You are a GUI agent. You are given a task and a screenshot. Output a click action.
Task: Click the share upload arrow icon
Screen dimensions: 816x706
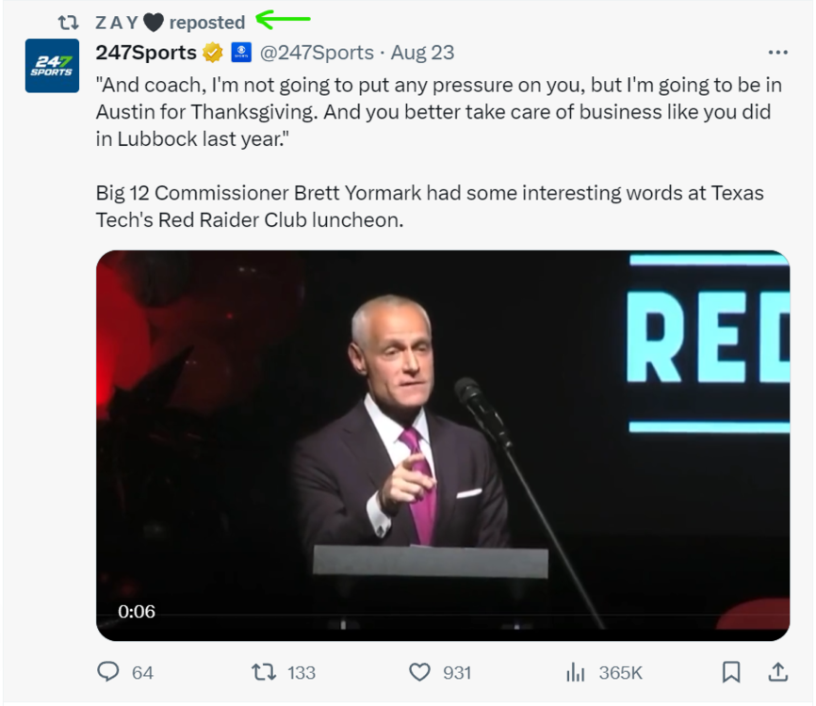[x=778, y=672]
